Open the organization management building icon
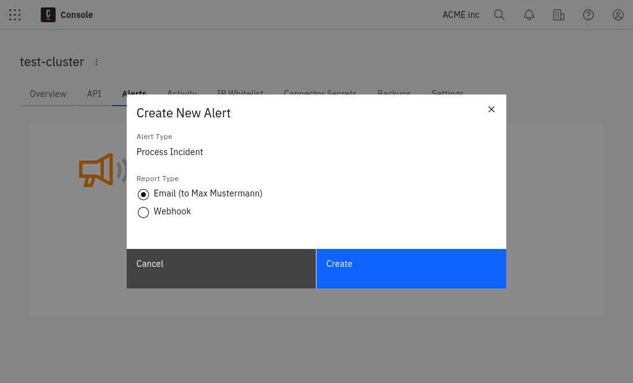Image resolution: width=633 pixels, height=383 pixels. (559, 15)
